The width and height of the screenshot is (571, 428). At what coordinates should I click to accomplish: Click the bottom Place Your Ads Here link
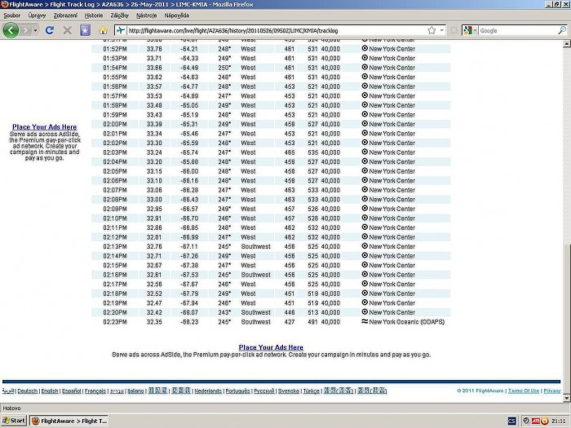point(271,347)
